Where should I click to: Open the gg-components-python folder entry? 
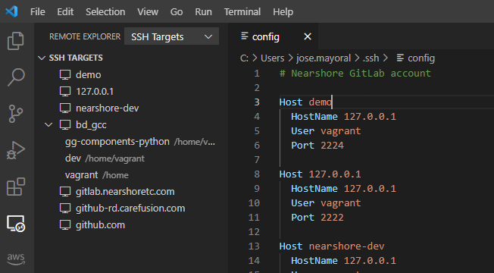[x=117, y=142]
